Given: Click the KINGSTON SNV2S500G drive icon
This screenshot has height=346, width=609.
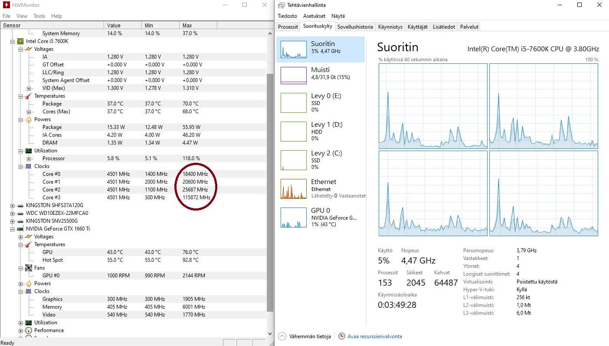Looking at the screenshot, I should tap(20, 221).
